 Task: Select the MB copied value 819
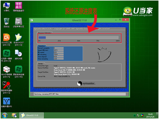coord(59,52)
